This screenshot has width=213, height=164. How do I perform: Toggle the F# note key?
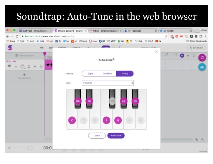coord(112,101)
